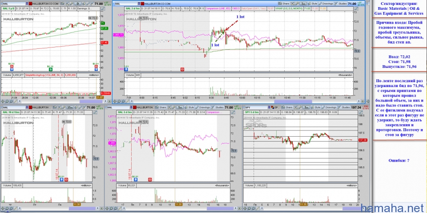
Task: Open 5m timeframe selector in SPY chart
Action: tap(306, 107)
